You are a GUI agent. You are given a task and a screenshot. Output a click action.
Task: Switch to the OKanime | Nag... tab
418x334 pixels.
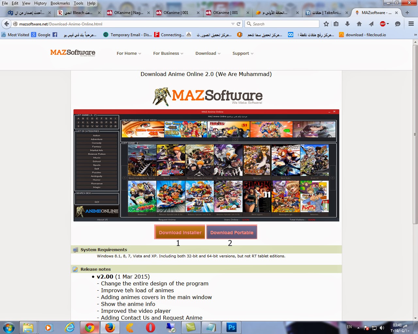[x=128, y=13]
